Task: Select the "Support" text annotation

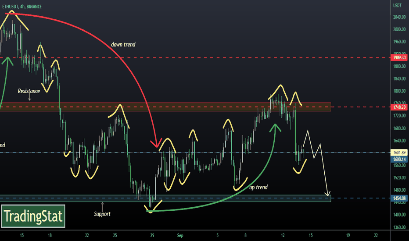Action: pyautogui.click(x=102, y=214)
